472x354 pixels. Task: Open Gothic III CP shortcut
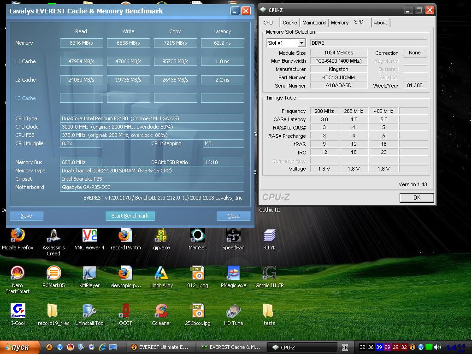[269, 277]
